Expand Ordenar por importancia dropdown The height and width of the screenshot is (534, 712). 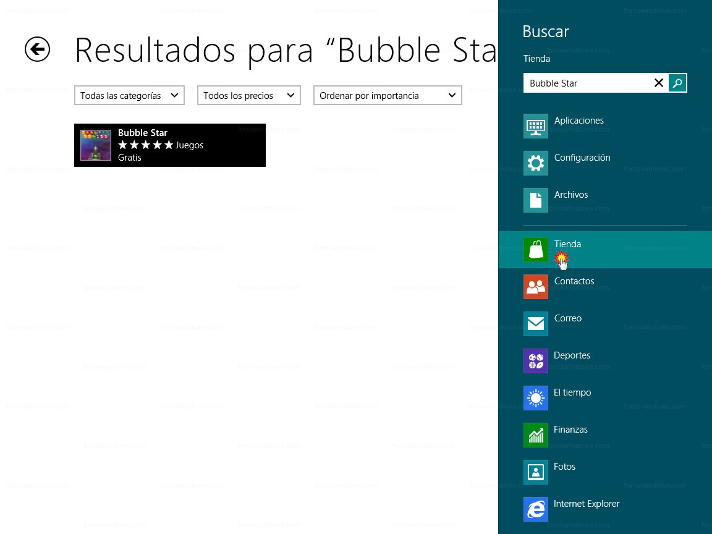388,95
